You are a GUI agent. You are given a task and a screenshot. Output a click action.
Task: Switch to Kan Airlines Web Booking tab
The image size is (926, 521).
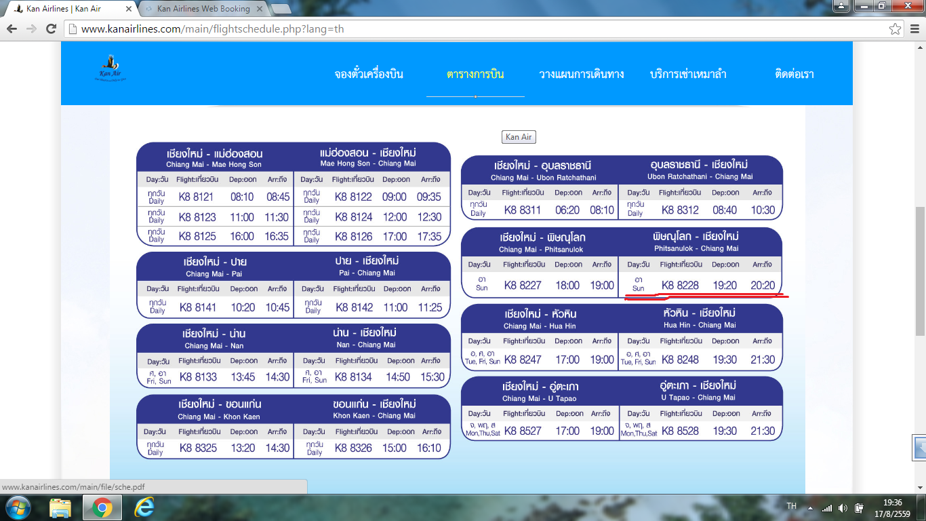[x=203, y=9]
